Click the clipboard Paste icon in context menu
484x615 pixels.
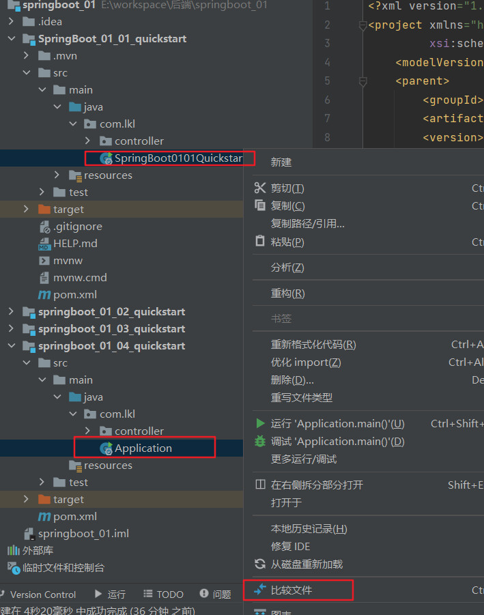259,241
